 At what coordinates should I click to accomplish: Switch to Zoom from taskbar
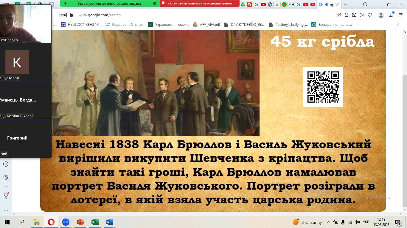click(x=66, y=222)
